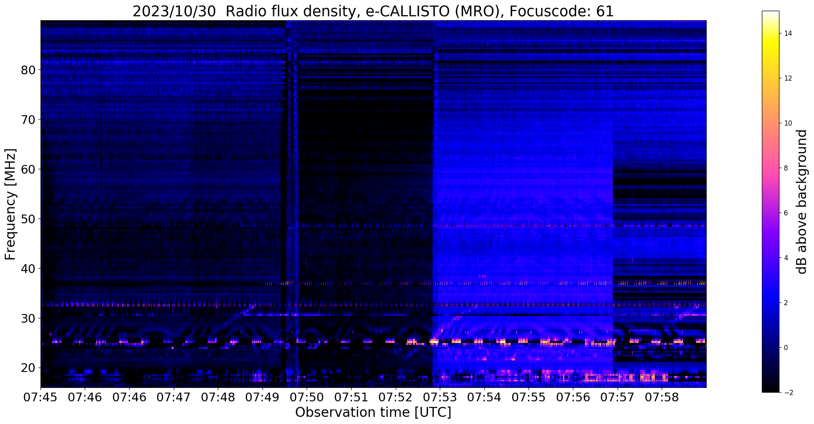Click the spectrogram at 07:55 and 50 MHz
Image resolution: width=814 pixels, height=424 pixels.
529,219
